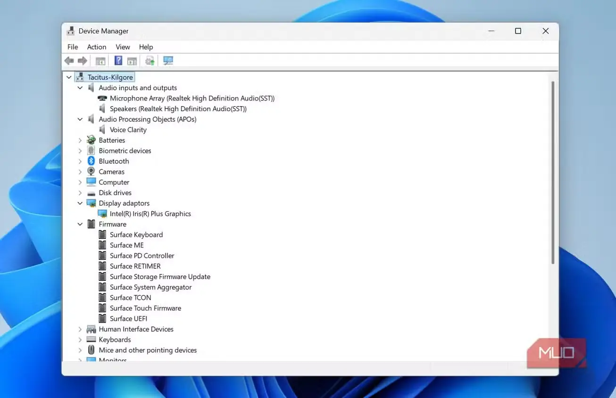Collapse the Display adaptors category

click(x=80, y=203)
